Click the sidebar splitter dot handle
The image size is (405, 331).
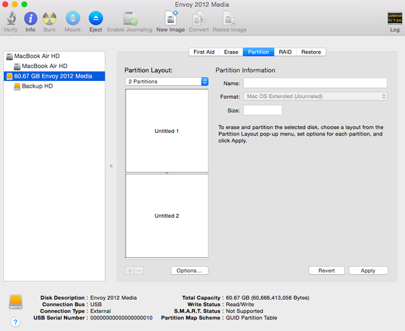[x=111, y=166]
